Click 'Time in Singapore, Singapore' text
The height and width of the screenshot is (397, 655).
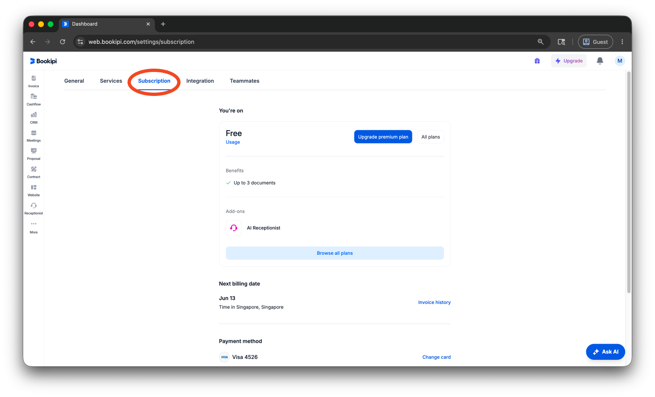pyautogui.click(x=251, y=307)
